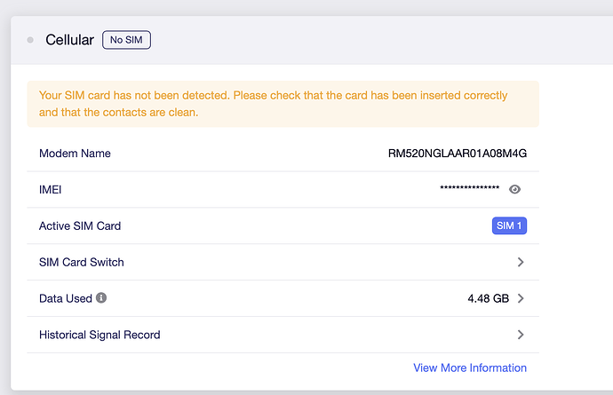The height and width of the screenshot is (395, 613).
Task: Click the No SIM status badge
Action: [x=126, y=40]
